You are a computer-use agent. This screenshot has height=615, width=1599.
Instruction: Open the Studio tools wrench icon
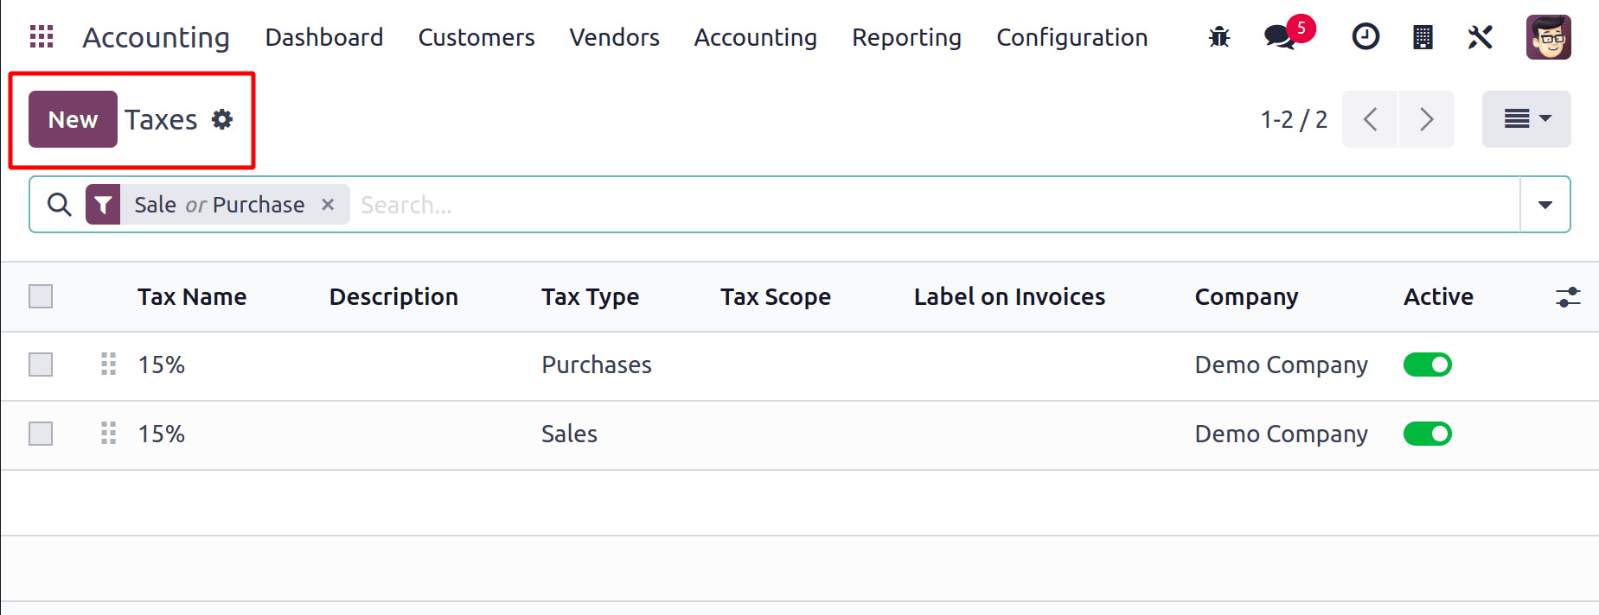coord(1480,37)
